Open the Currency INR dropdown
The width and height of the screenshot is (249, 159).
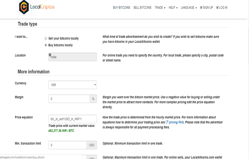coord(72,85)
